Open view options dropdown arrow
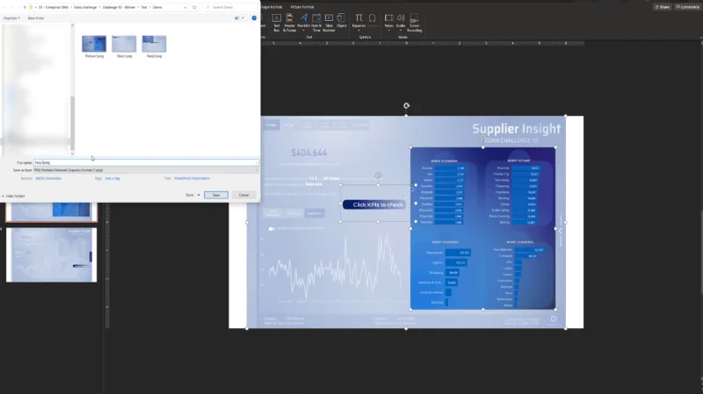This screenshot has width=703, height=394. [243, 18]
